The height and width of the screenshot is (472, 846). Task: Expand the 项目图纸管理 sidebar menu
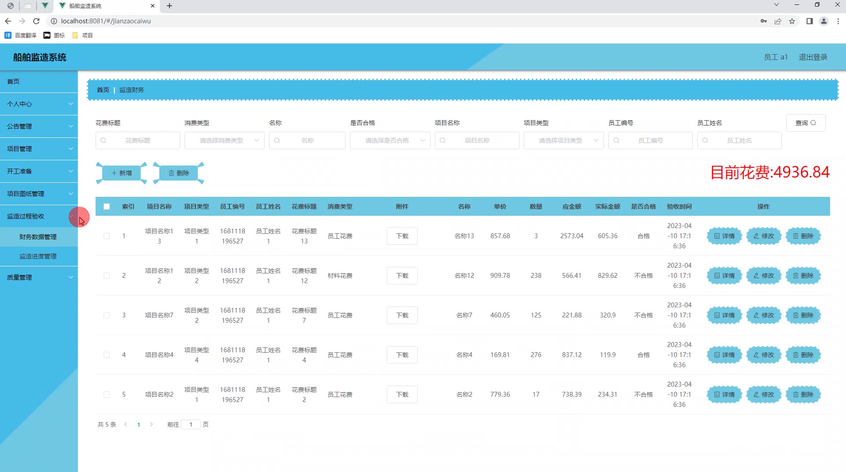[39, 194]
